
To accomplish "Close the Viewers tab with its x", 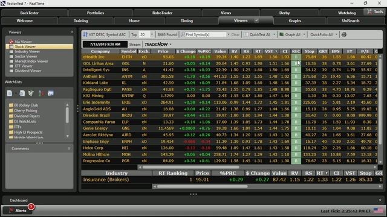I will click(256, 20).
